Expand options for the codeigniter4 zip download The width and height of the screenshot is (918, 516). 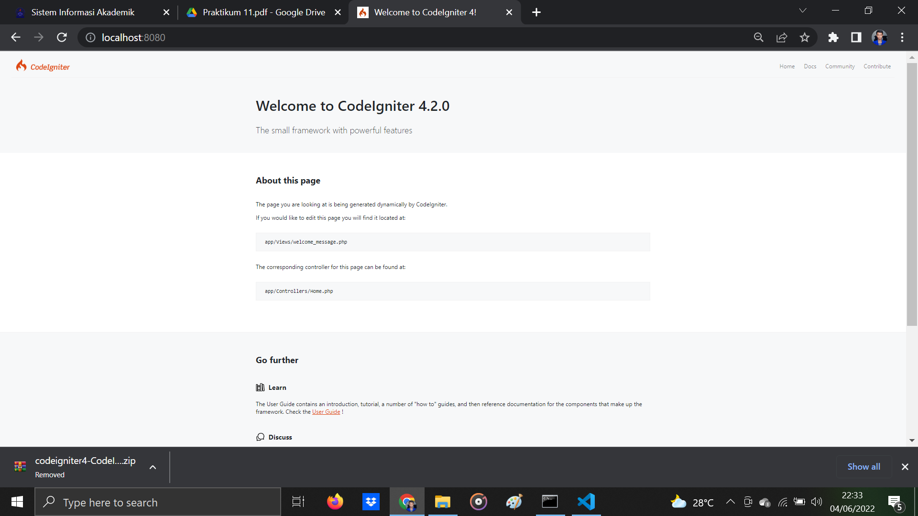[153, 467]
